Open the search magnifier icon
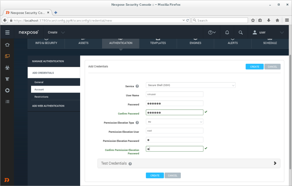Viewport: 292px width, 186px height. click(x=241, y=32)
